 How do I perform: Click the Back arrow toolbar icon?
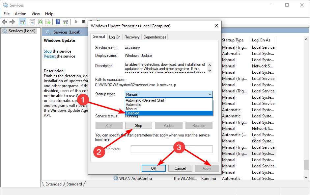(x=5, y=22)
